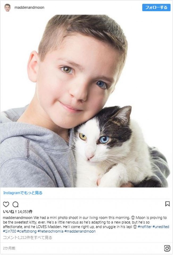Screen dimensions: 173x255
Task: Open the #cleftstrong hashtag
Action: pos(27,231)
